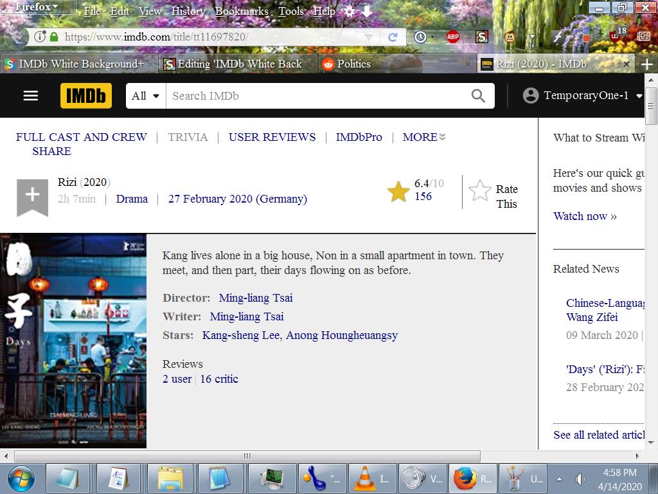Expand the MORE menu chevron
Screen dimensions: 658x494
coord(442,137)
